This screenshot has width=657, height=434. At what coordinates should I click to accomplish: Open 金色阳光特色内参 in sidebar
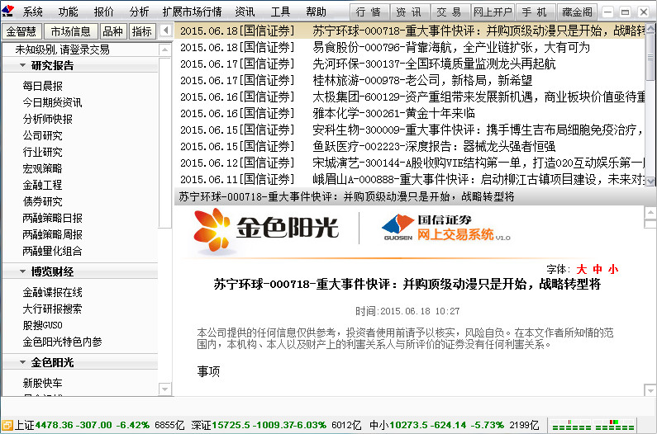pyautogui.click(x=63, y=342)
